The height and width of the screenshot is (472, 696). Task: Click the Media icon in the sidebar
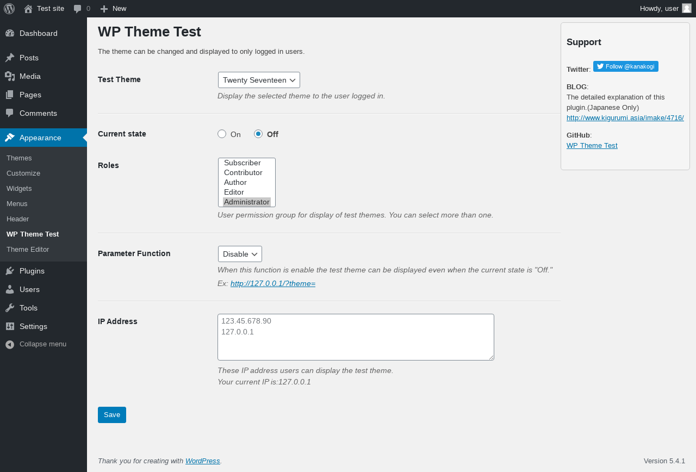coord(10,76)
